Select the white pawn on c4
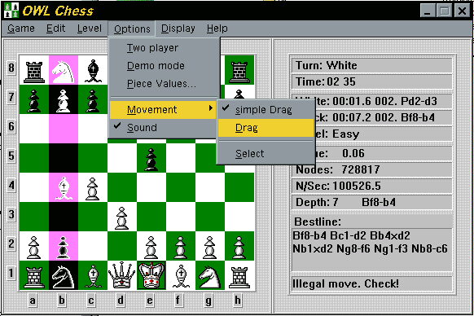474x316 pixels. (93, 187)
